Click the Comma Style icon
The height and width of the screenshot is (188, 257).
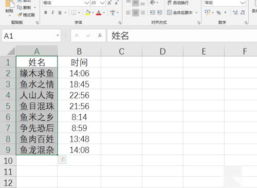pyautogui.click(x=225, y=12)
